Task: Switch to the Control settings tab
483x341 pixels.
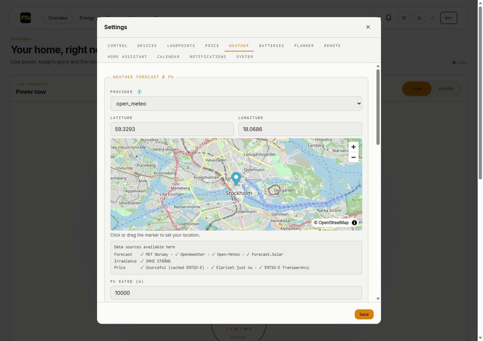Action: (x=118, y=46)
